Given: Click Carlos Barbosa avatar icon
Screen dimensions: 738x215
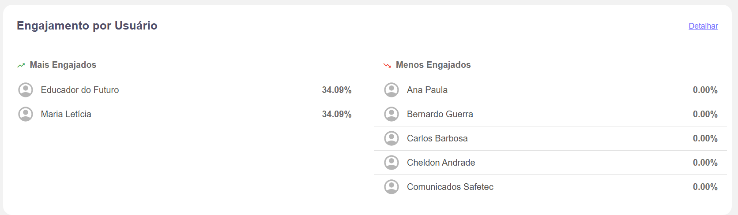Looking at the screenshot, I should coord(392,138).
